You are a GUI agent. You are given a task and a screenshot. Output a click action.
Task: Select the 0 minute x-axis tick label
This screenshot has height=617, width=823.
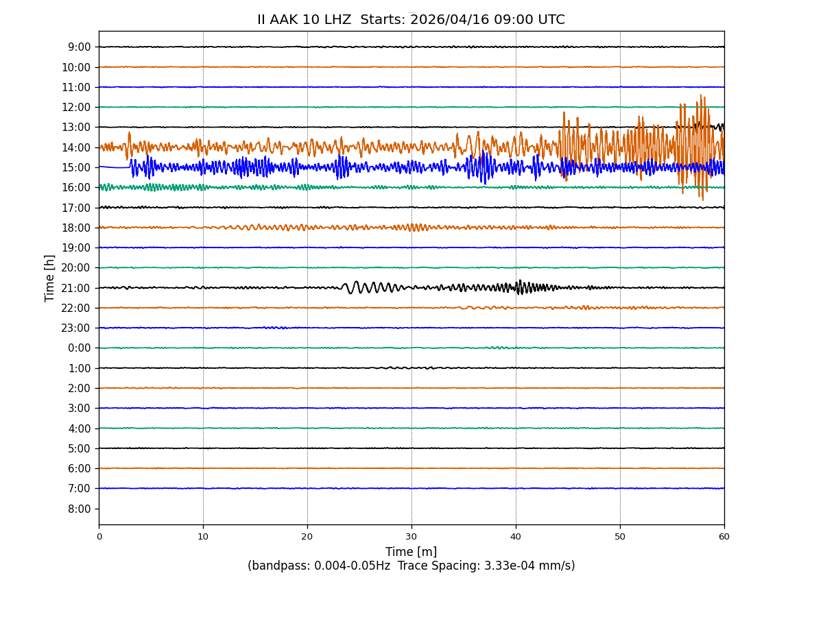click(99, 537)
